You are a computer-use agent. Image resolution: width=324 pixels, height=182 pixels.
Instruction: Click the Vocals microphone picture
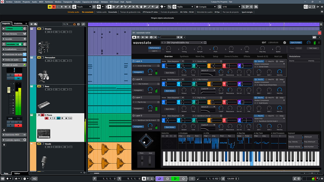coord(44,162)
